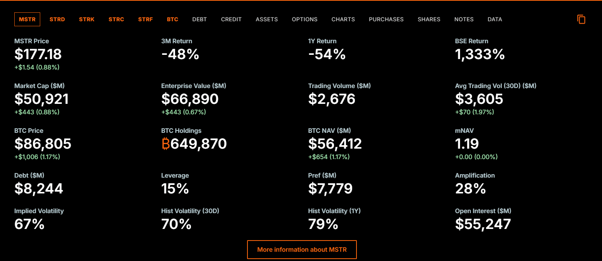The height and width of the screenshot is (261, 602).
Task: Show the CHARTS tab
Action: (343, 19)
